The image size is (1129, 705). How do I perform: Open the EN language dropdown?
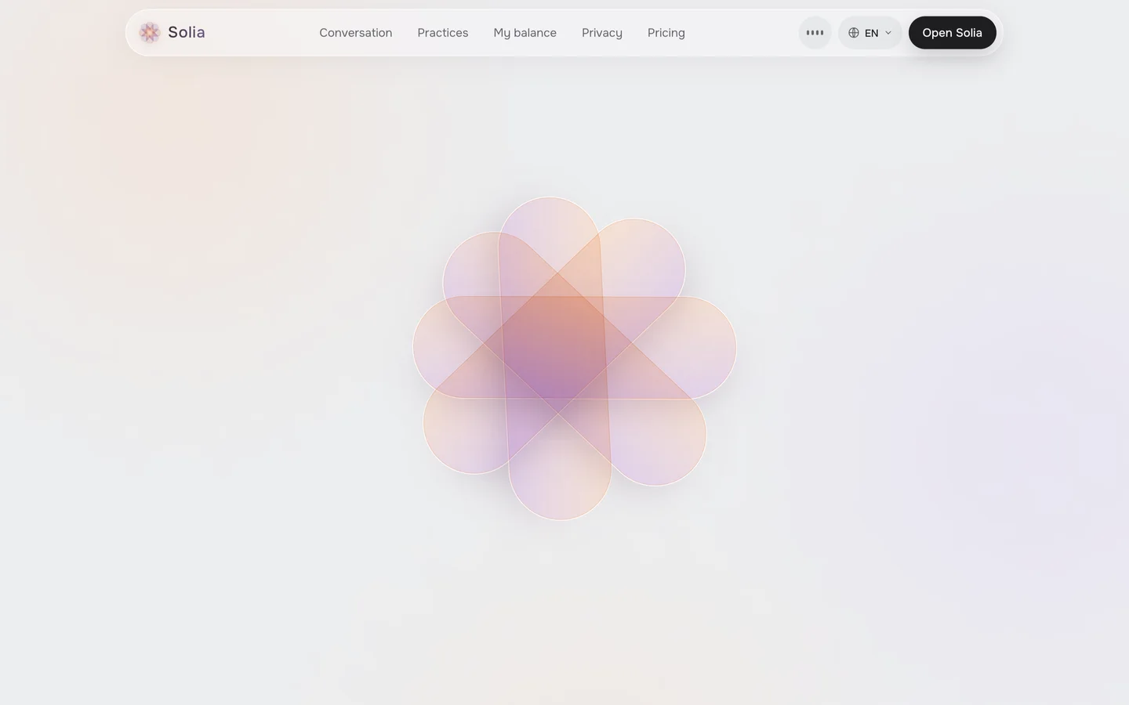870,33
